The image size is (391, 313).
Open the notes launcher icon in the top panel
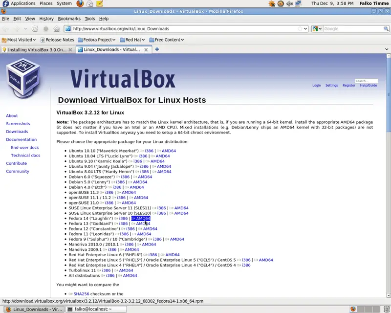(100, 3)
